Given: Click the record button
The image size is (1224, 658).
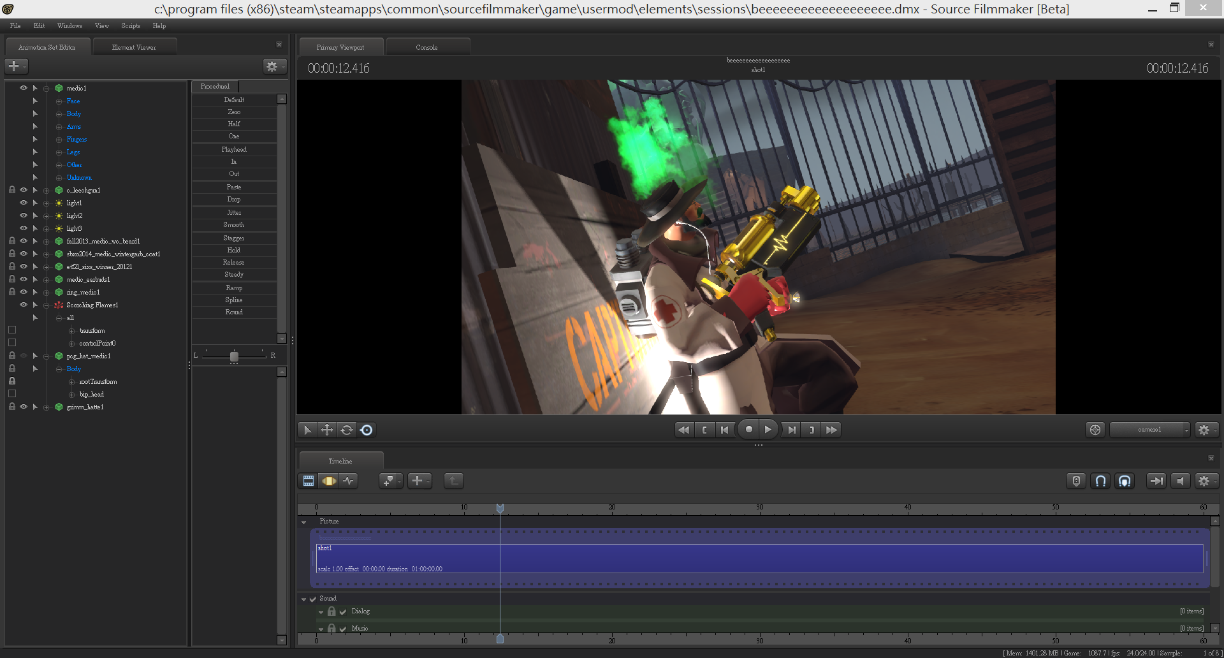Looking at the screenshot, I should click(748, 430).
